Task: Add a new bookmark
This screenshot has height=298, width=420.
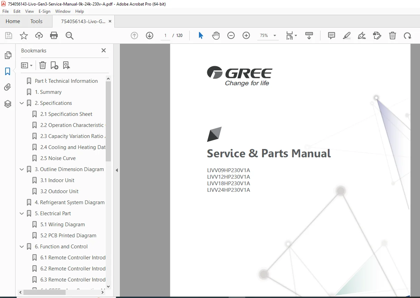Action: [x=54, y=65]
